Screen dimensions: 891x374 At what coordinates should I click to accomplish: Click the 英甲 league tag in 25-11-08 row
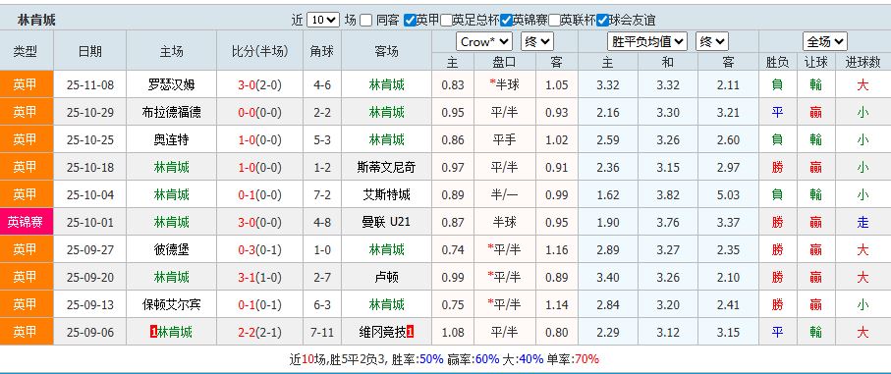[27, 85]
